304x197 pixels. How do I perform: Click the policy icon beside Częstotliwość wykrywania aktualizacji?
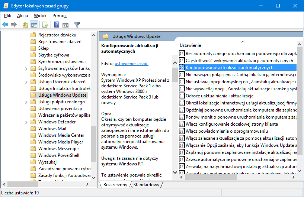click(x=182, y=61)
